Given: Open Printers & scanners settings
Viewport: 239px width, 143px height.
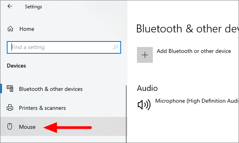Looking at the screenshot, I should 63,108.
